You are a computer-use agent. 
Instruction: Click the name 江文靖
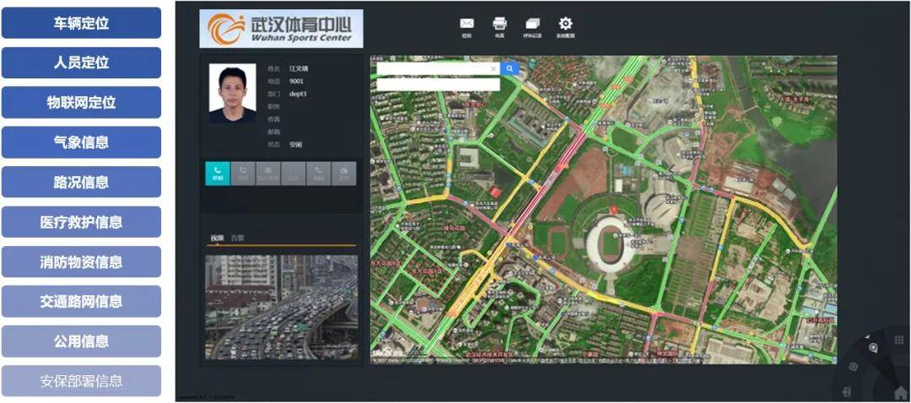[299, 68]
